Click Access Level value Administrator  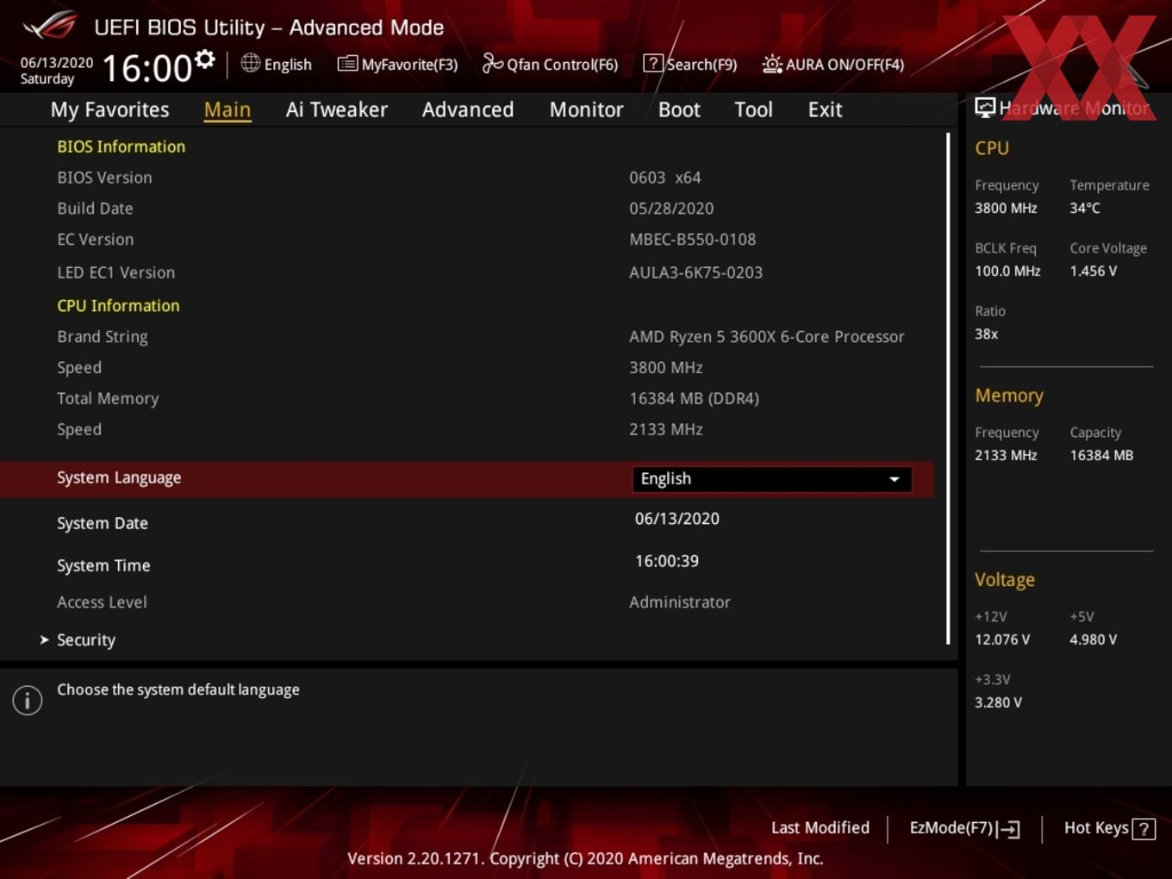coord(679,602)
